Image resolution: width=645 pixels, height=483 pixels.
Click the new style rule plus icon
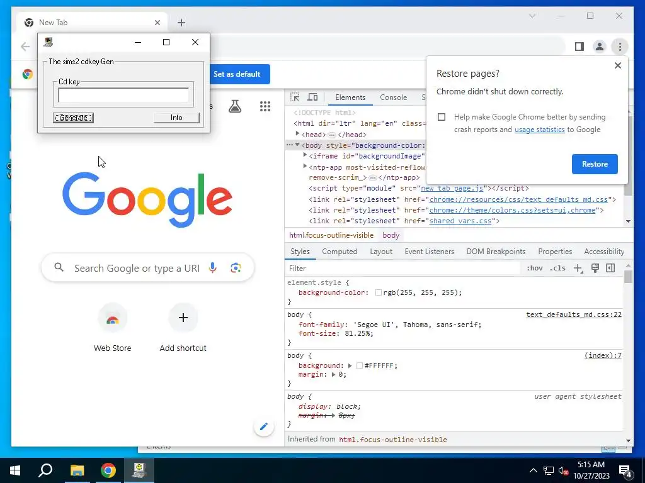(578, 268)
